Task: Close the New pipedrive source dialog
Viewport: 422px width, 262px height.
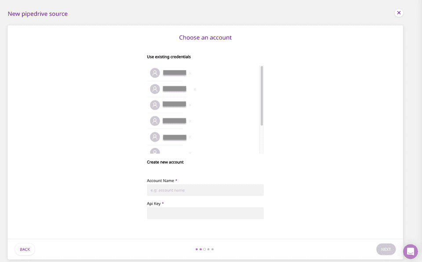Action: tap(399, 13)
